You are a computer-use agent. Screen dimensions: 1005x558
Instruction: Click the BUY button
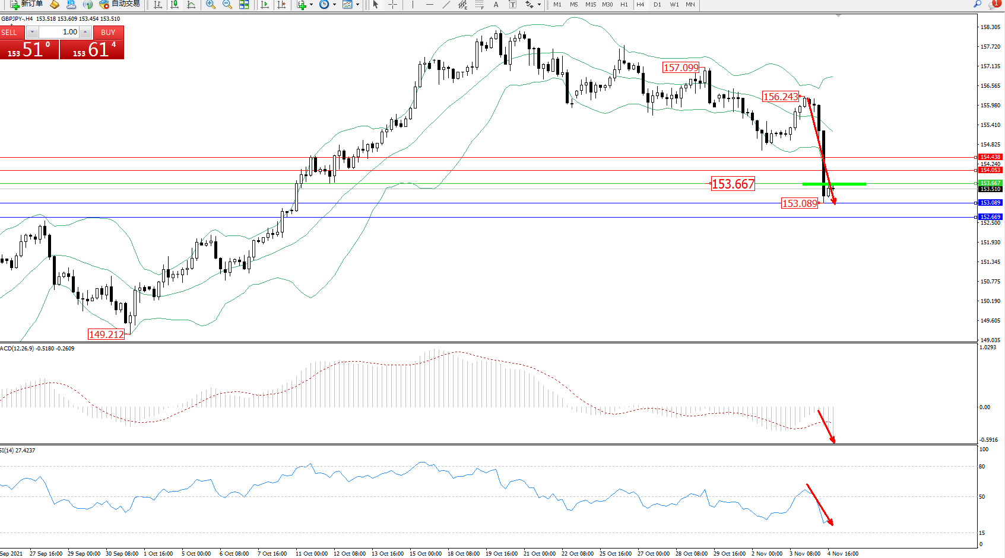pos(108,33)
